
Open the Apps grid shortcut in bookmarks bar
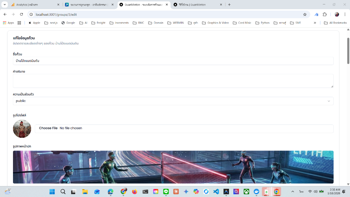pyautogui.click(x=9, y=23)
